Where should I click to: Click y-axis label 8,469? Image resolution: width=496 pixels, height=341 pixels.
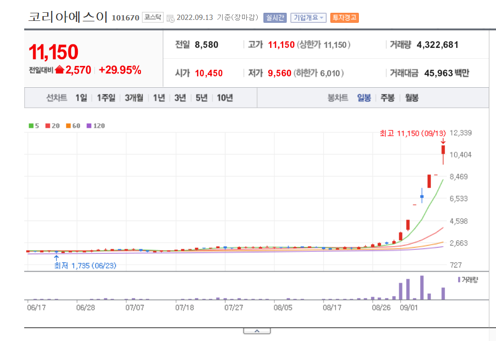pos(459,176)
